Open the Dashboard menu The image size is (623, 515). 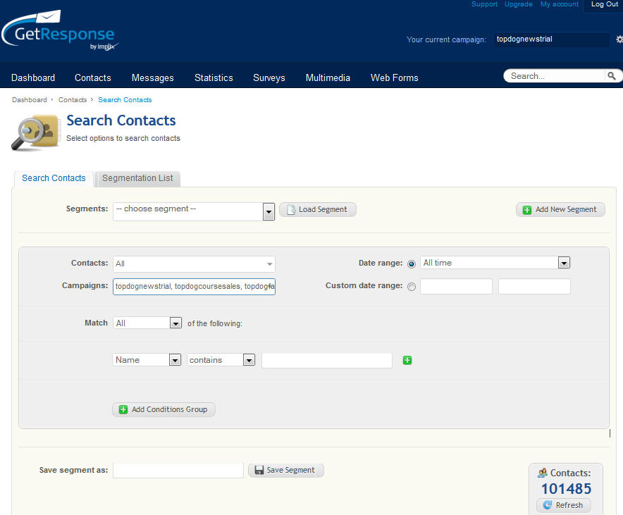click(x=33, y=77)
